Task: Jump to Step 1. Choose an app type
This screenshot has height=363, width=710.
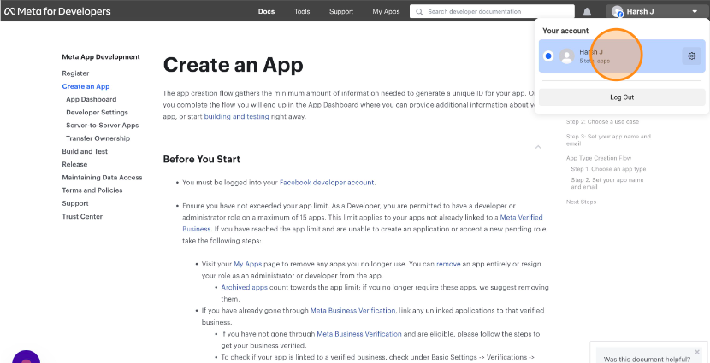Action: click(608, 169)
